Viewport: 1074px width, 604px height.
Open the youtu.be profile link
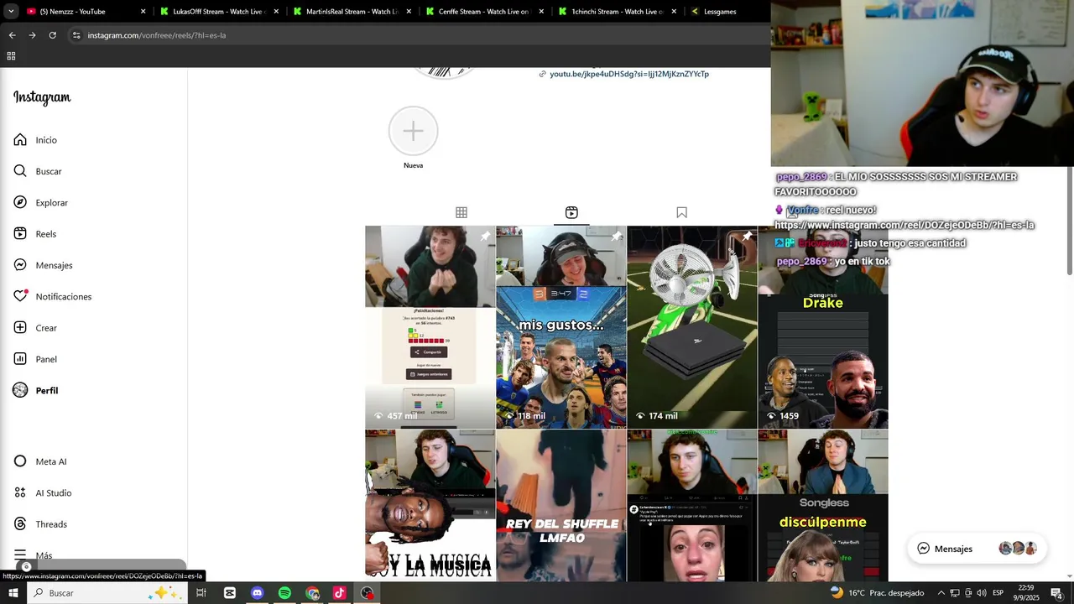point(629,74)
